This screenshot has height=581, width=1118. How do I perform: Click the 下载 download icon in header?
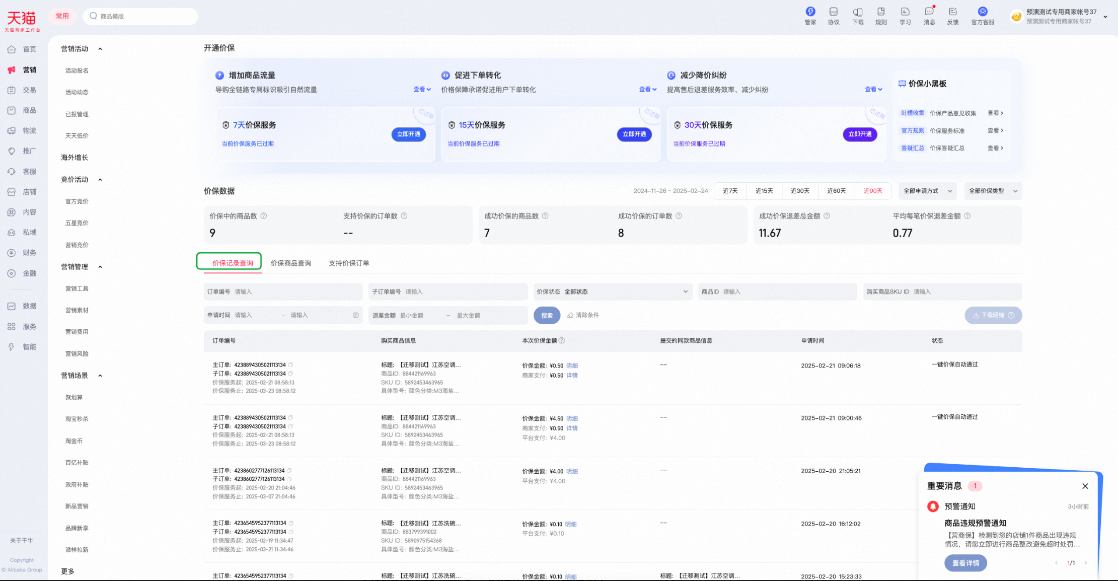tap(857, 12)
